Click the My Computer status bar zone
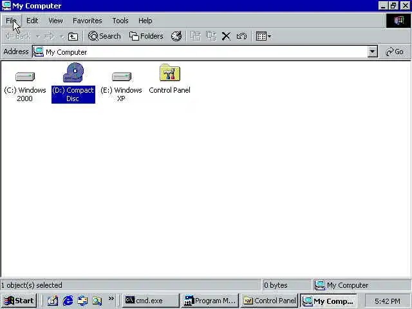Screen dimensions: 412x309 pyautogui.click(x=362, y=285)
